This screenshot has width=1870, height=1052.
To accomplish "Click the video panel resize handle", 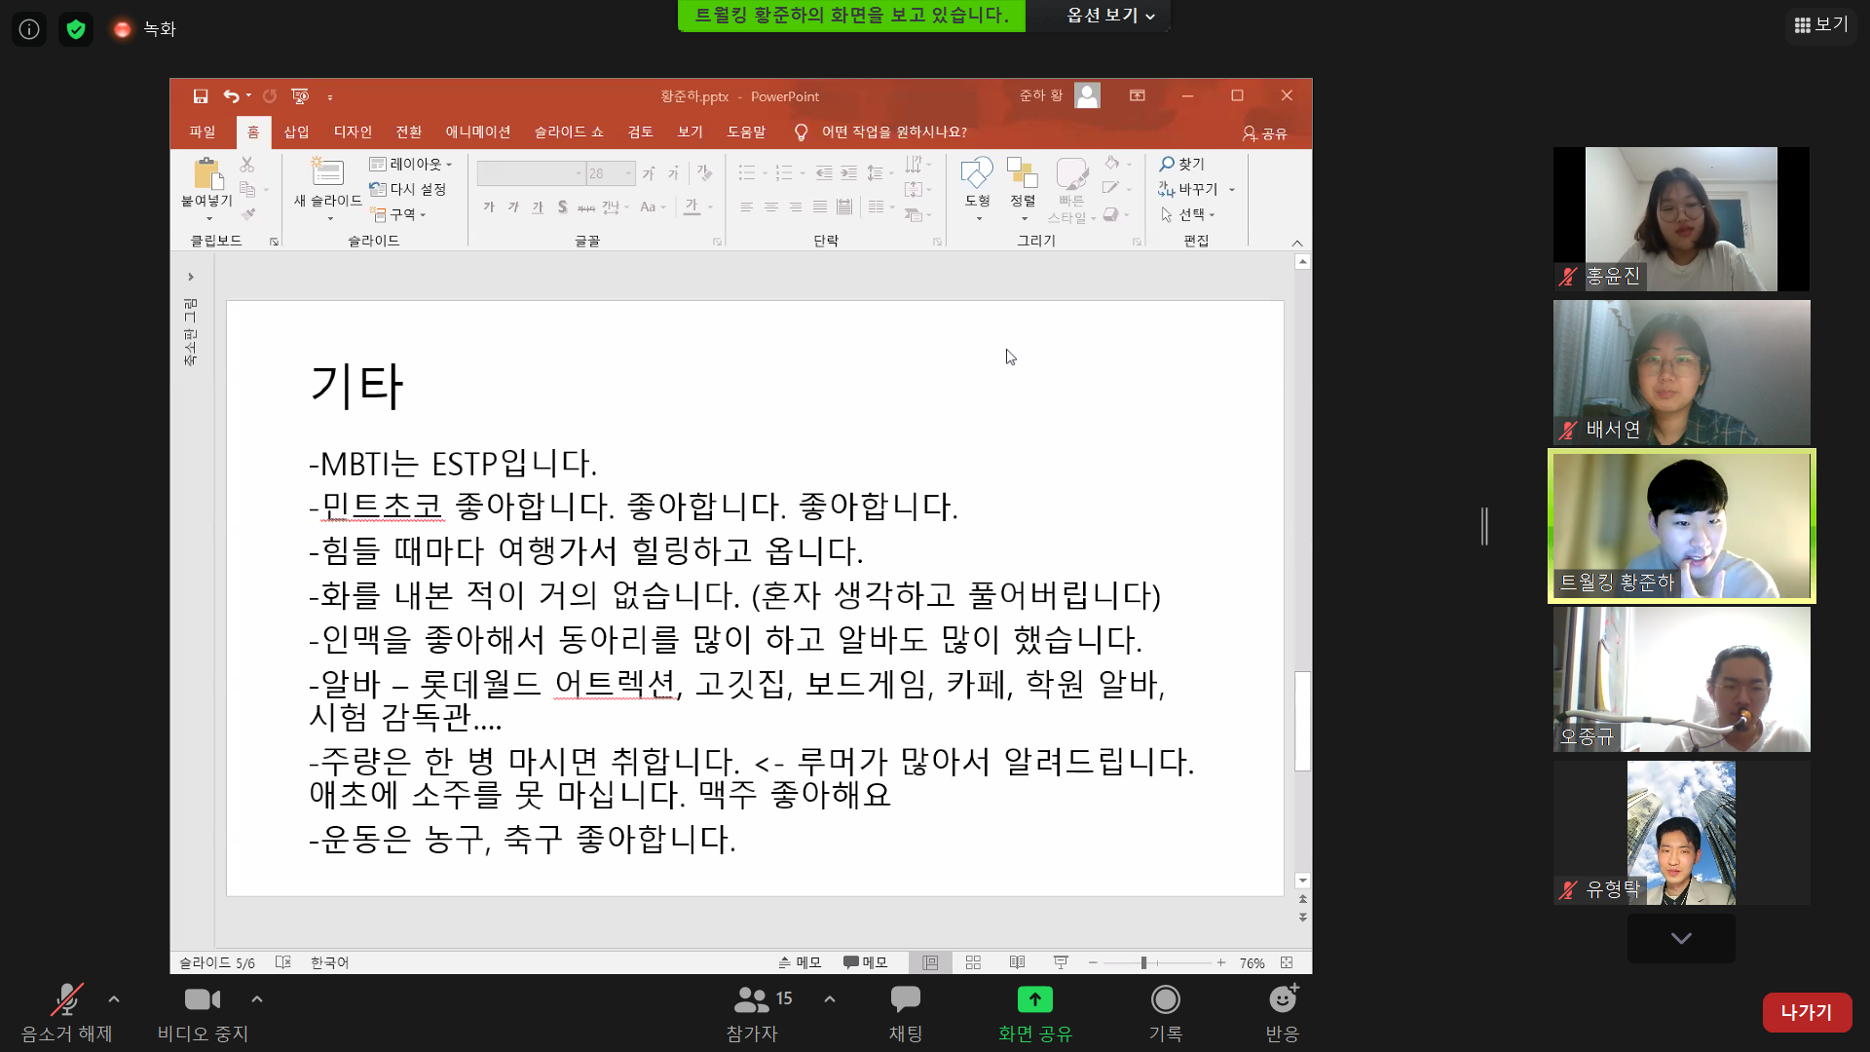I will [x=1484, y=526].
